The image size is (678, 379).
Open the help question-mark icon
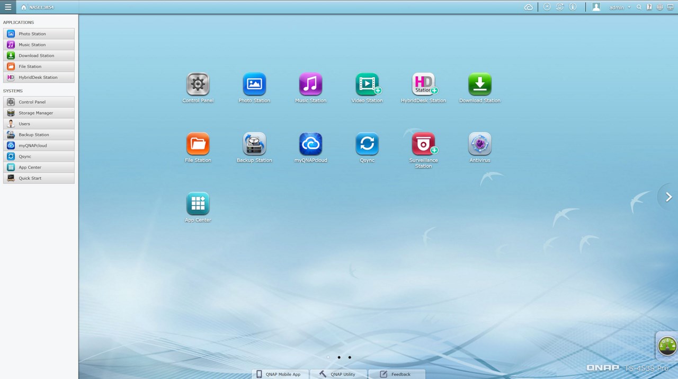649,7
